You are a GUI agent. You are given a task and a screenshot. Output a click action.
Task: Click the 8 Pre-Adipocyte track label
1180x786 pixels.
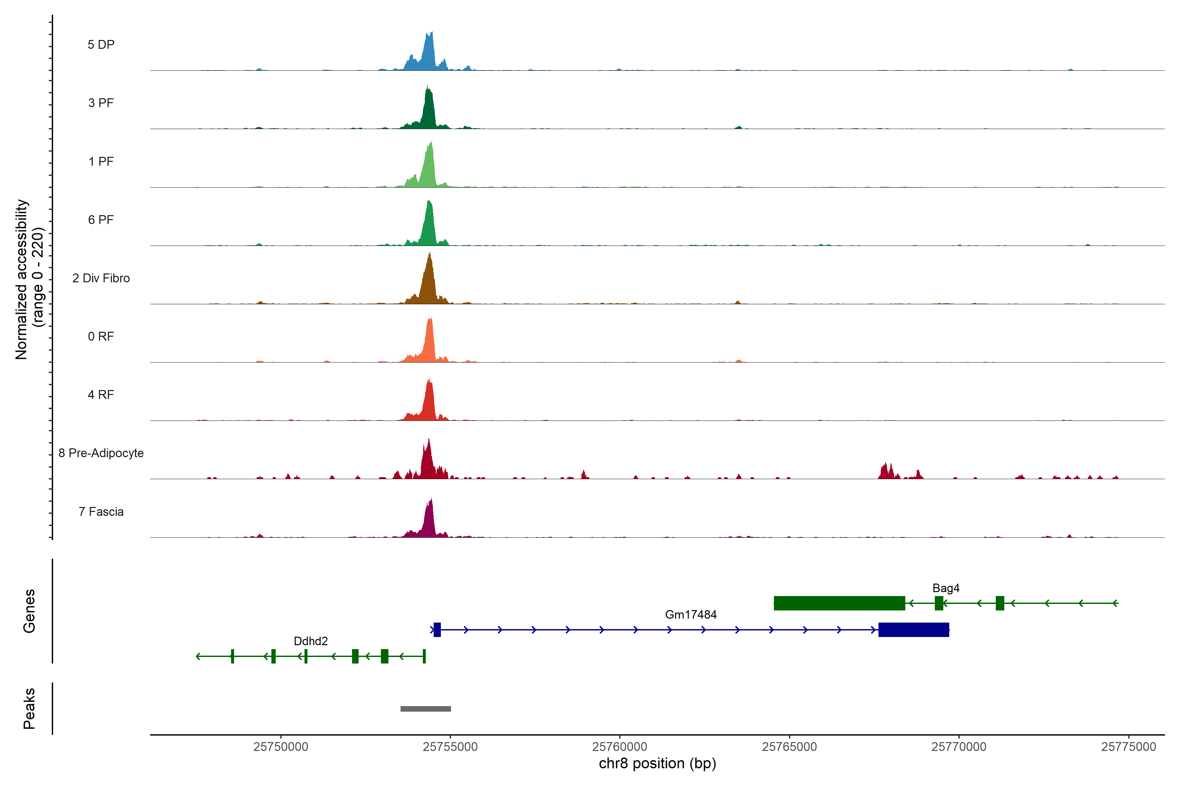101,453
